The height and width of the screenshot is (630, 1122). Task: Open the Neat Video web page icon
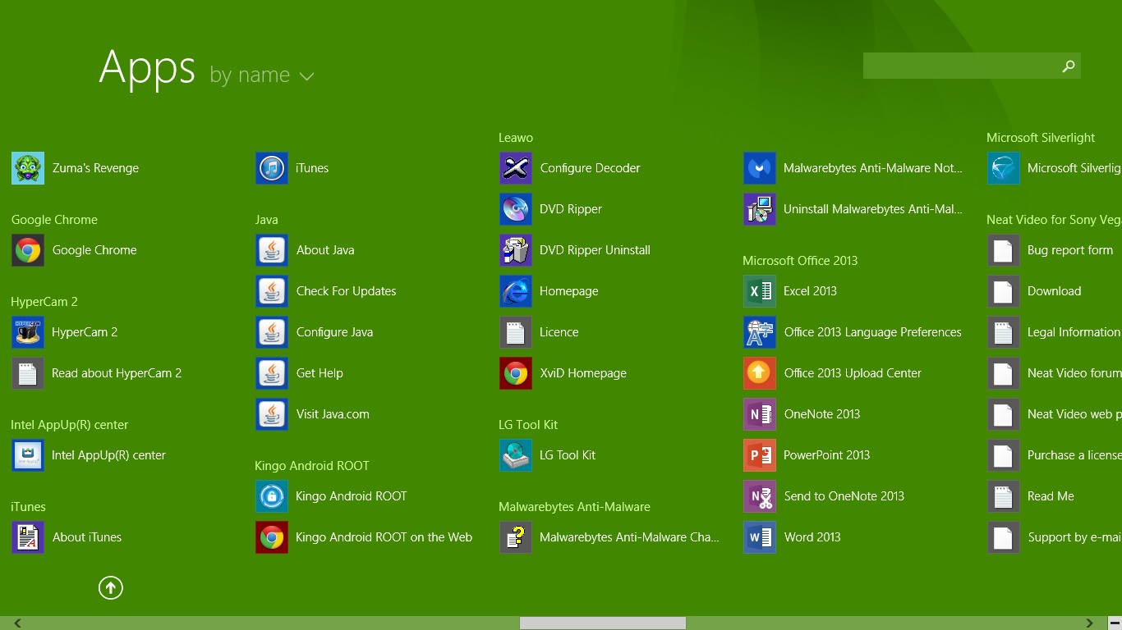[x=1004, y=414]
